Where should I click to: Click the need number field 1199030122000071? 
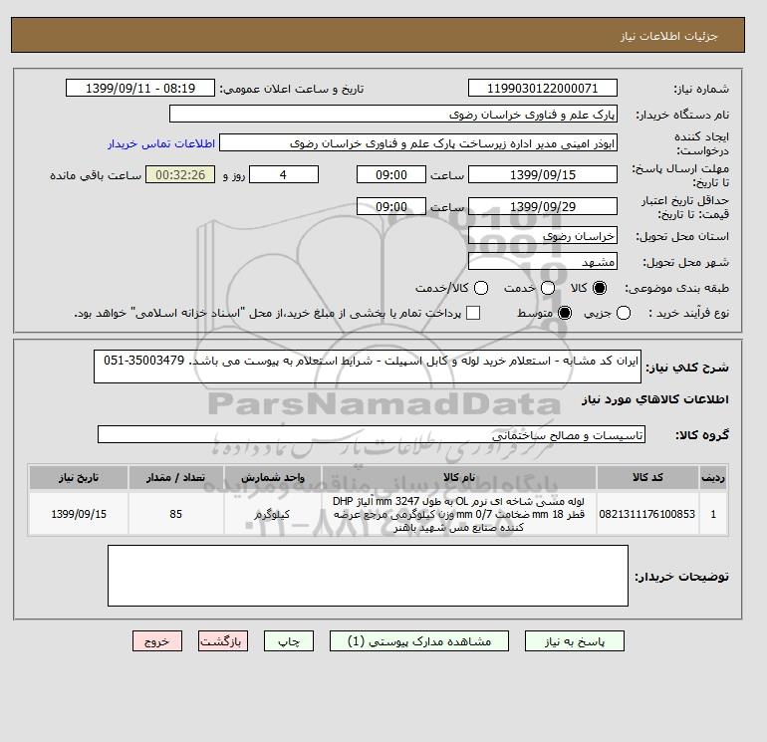[543, 88]
